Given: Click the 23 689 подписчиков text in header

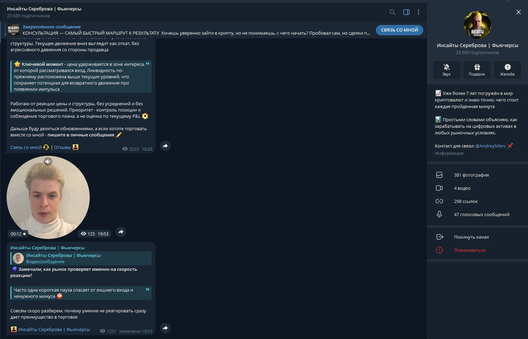Looking at the screenshot, I should click(x=29, y=16).
